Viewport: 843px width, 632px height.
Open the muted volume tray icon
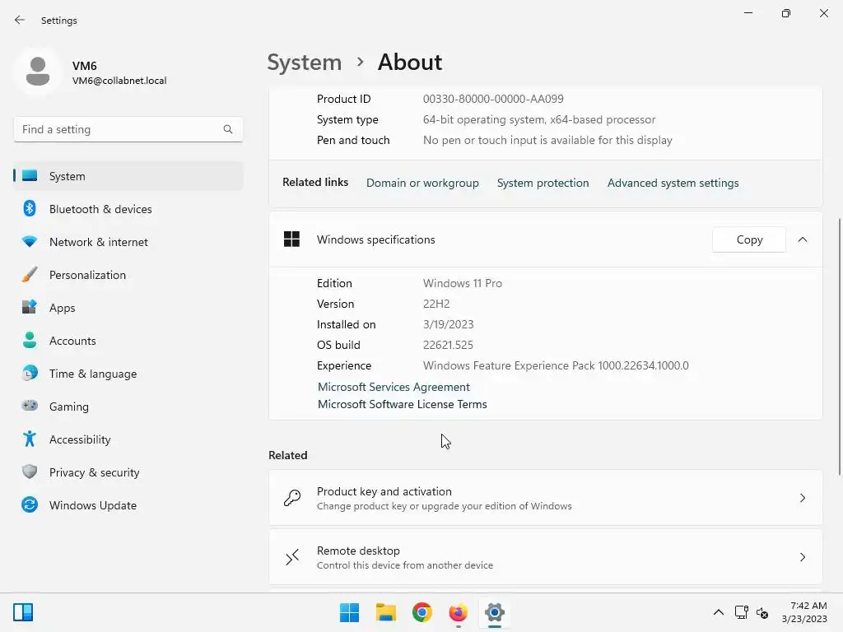762,612
